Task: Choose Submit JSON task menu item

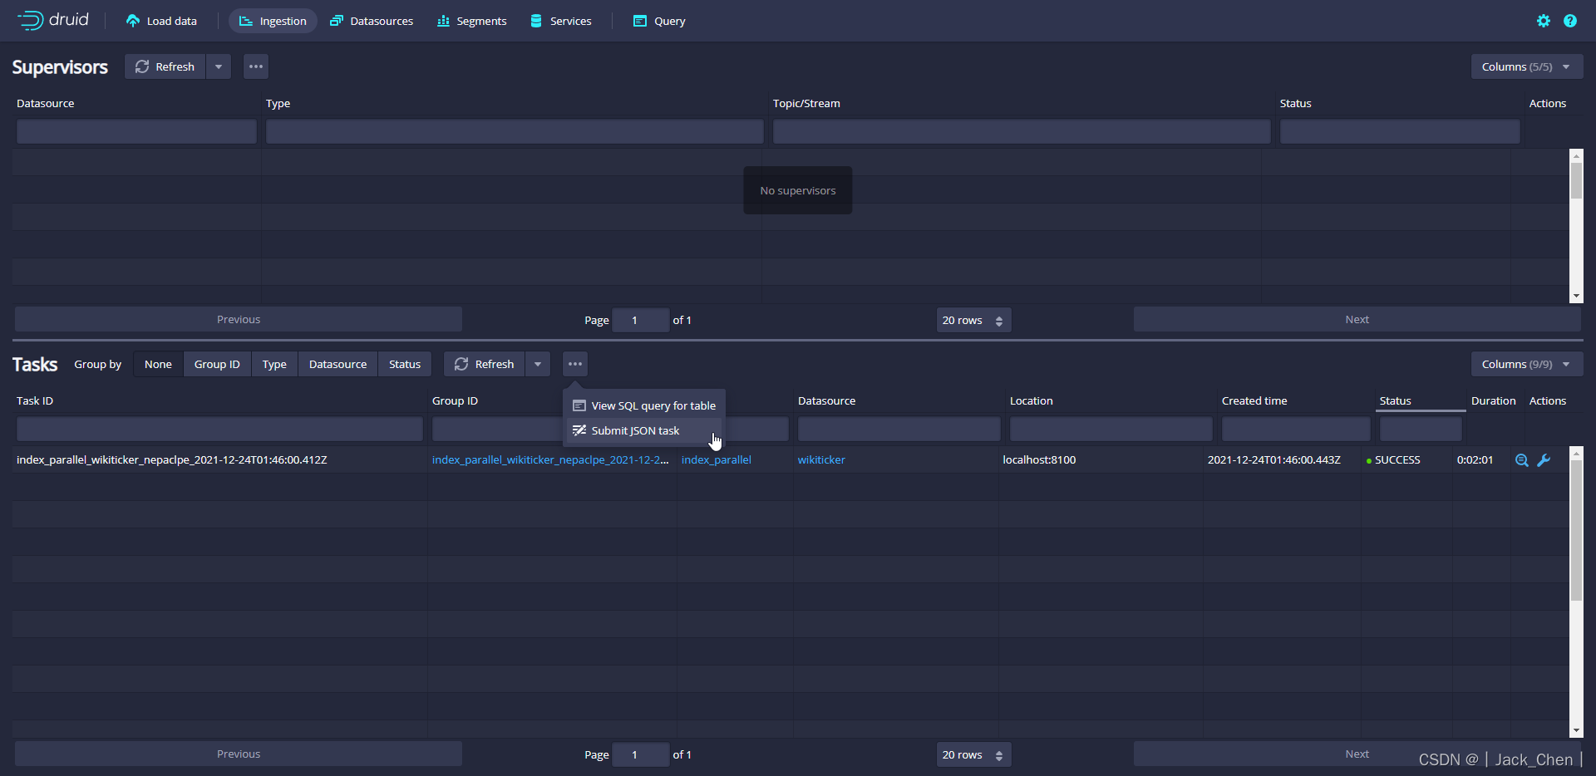Action: click(x=644, y=430)
